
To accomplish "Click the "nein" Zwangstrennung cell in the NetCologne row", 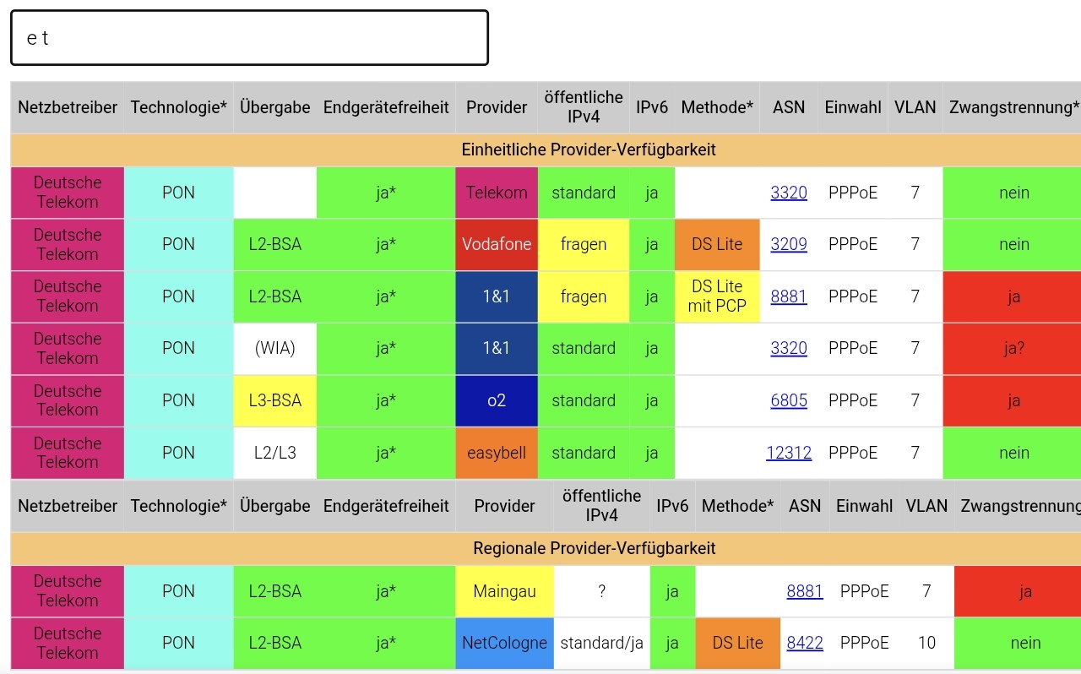I will (x=1019, y=643).
